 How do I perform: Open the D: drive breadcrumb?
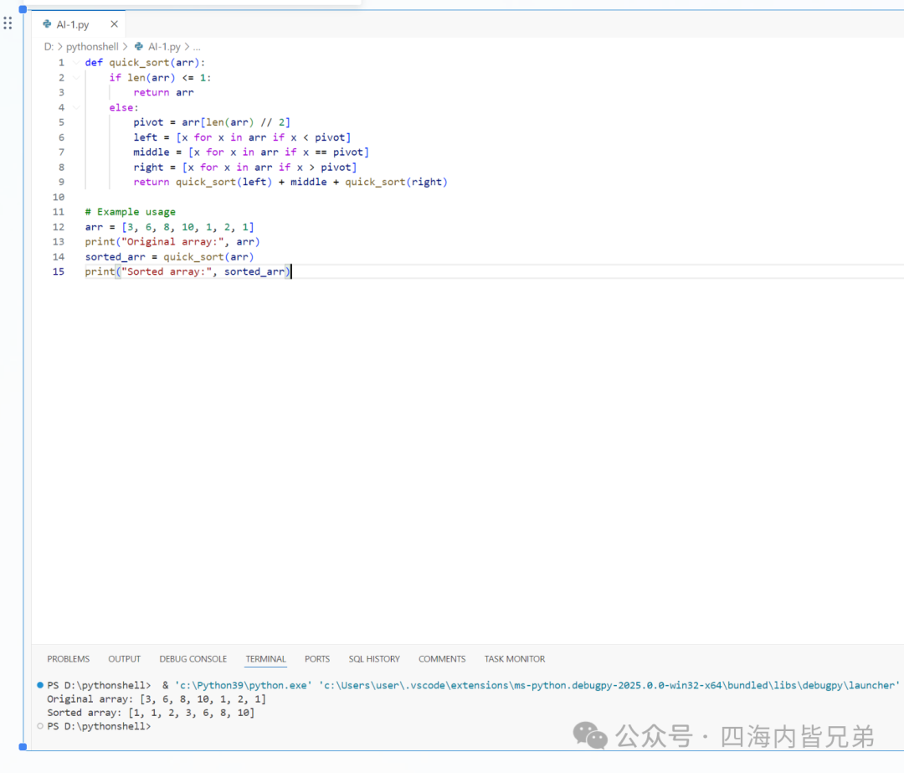pyautogui.click(x=49, y=47)
